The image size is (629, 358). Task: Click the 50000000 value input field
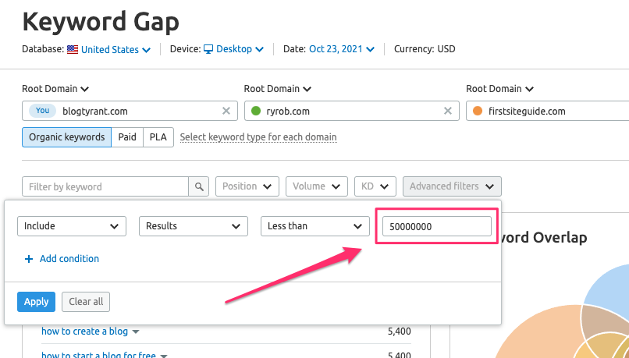(x=437, y=226)
